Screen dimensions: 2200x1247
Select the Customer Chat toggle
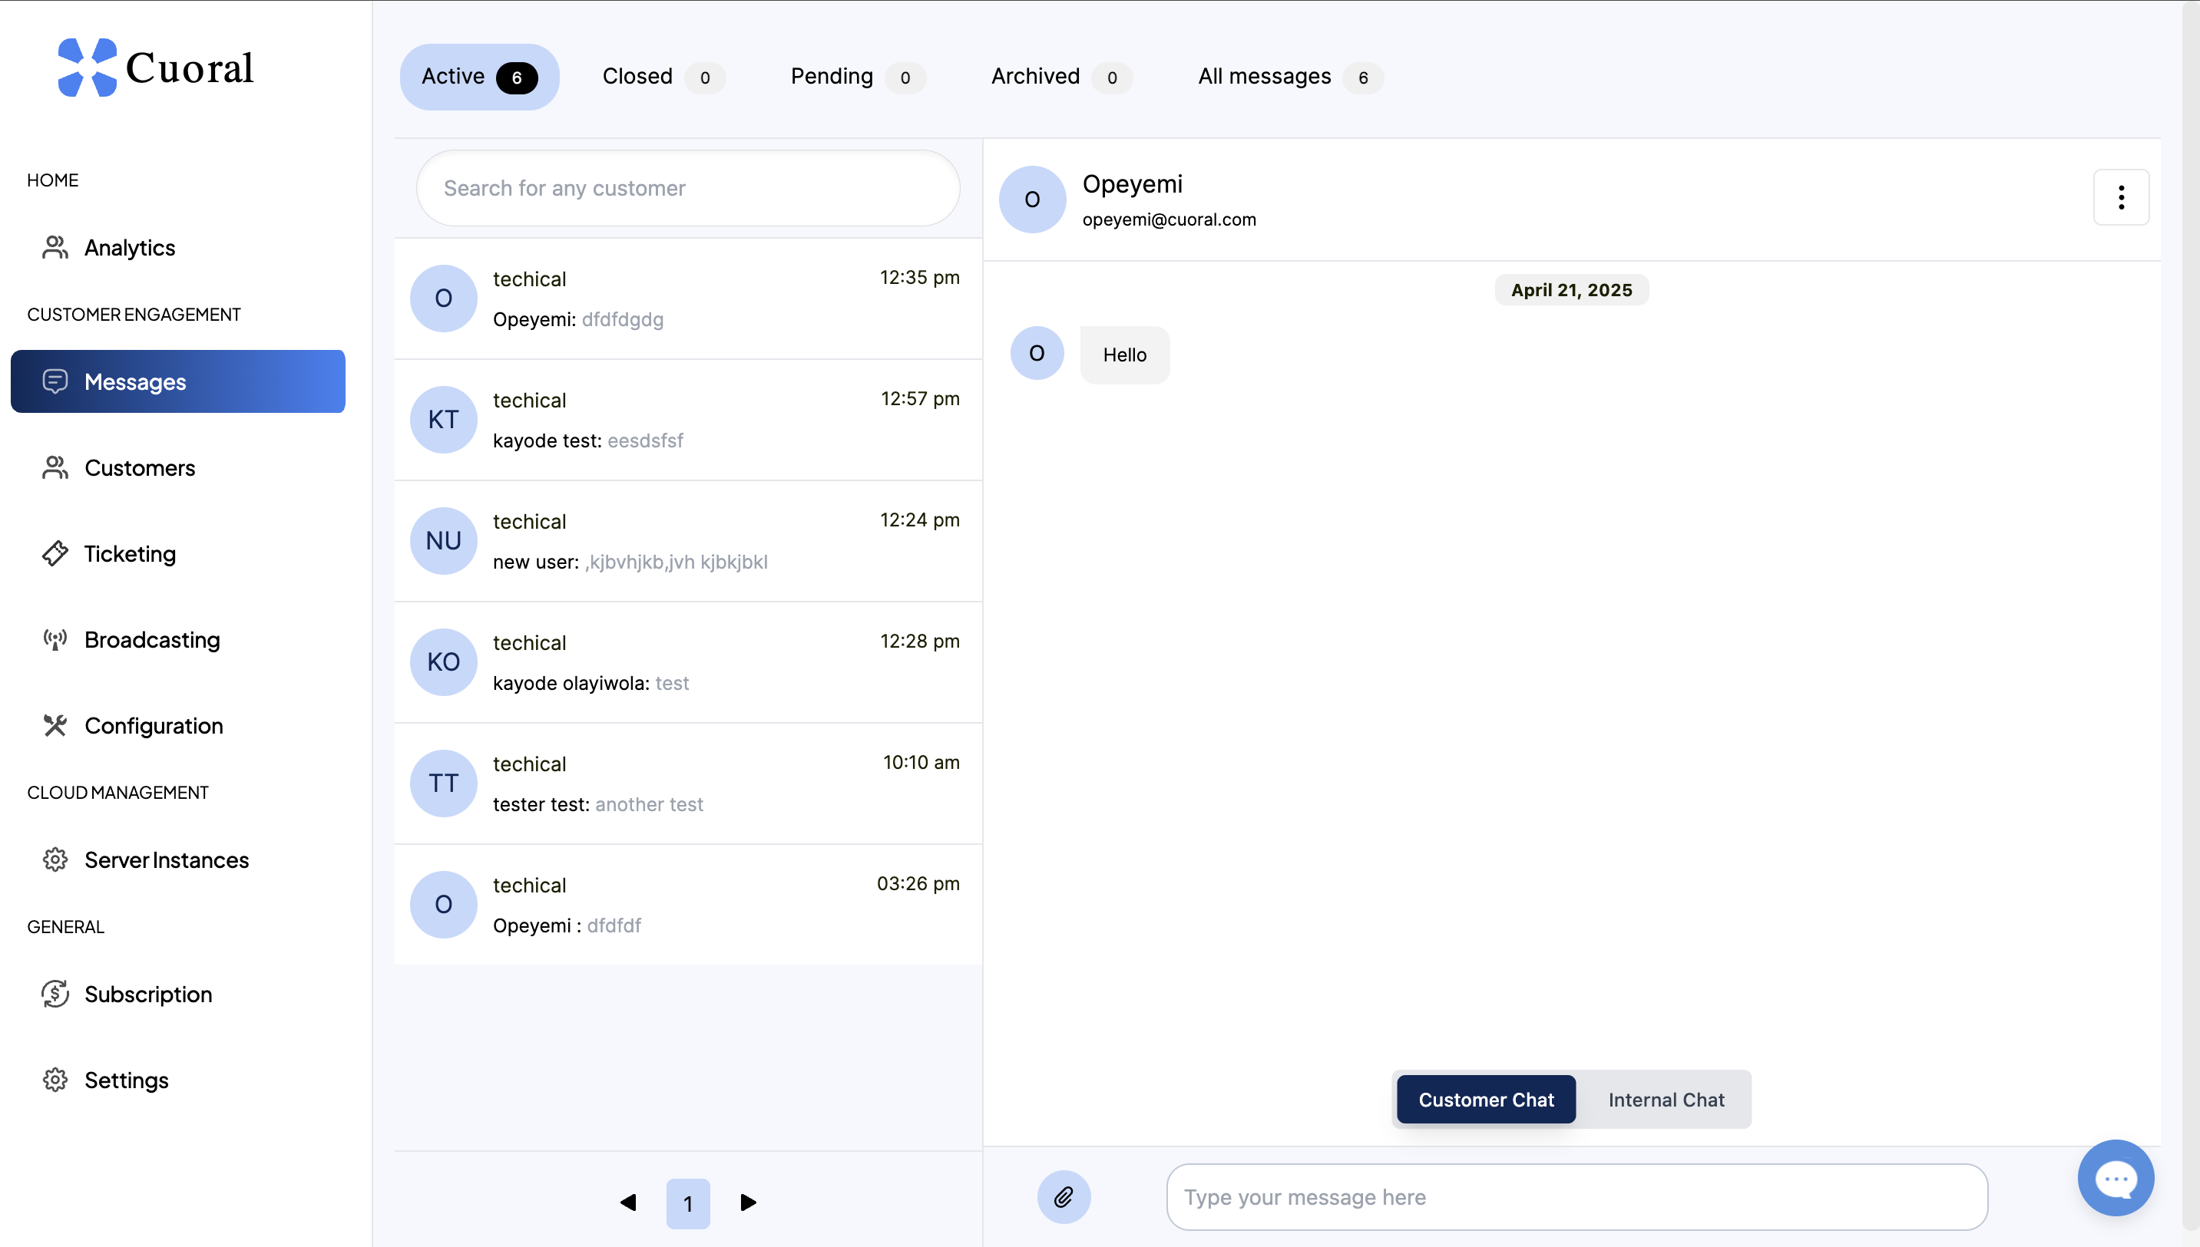coord(1485,1100)
